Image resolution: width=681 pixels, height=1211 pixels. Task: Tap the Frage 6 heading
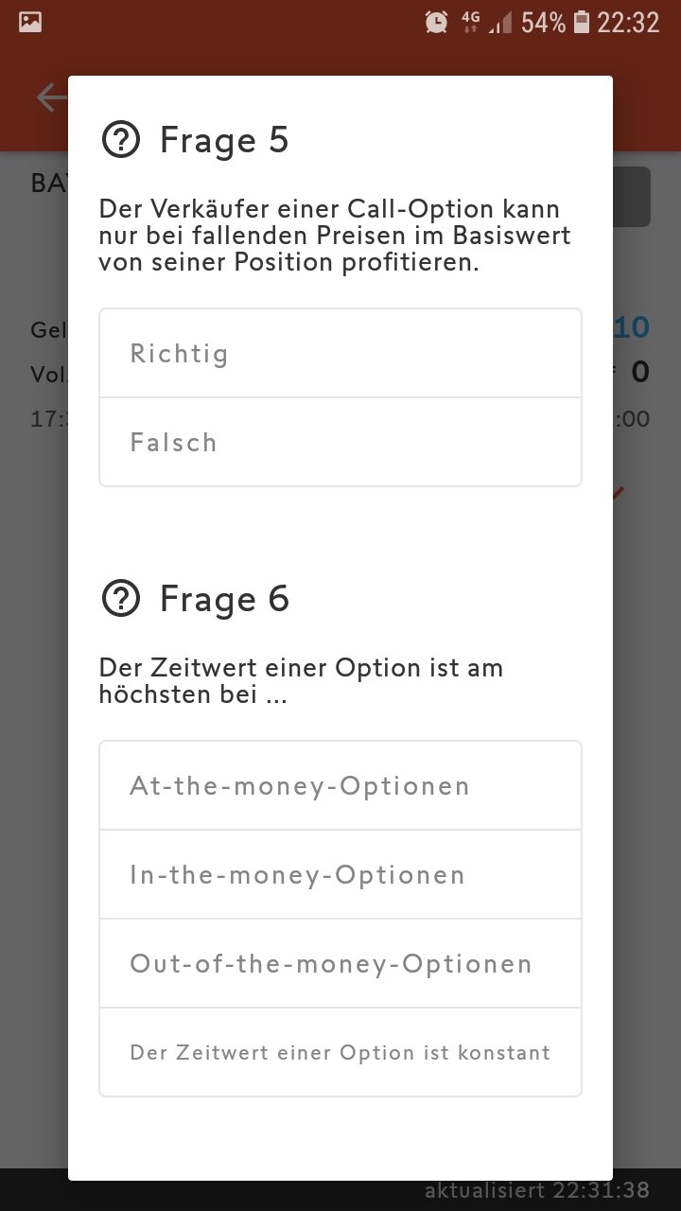(224, 599)
